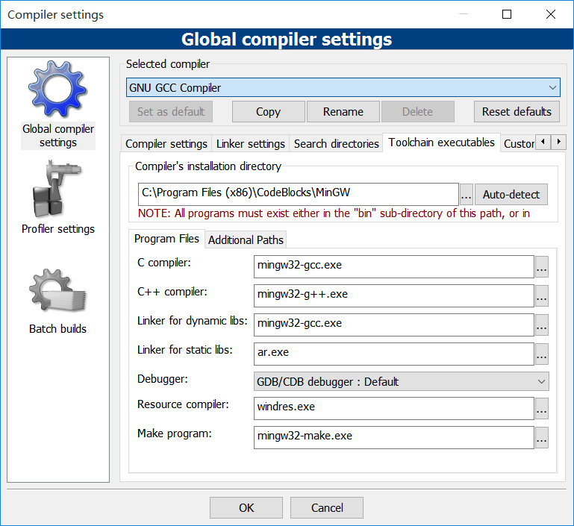The width and height of the screenshot is (574, 526).
Task: Browse for compiler installation directory
Action: tap(467, 195)
